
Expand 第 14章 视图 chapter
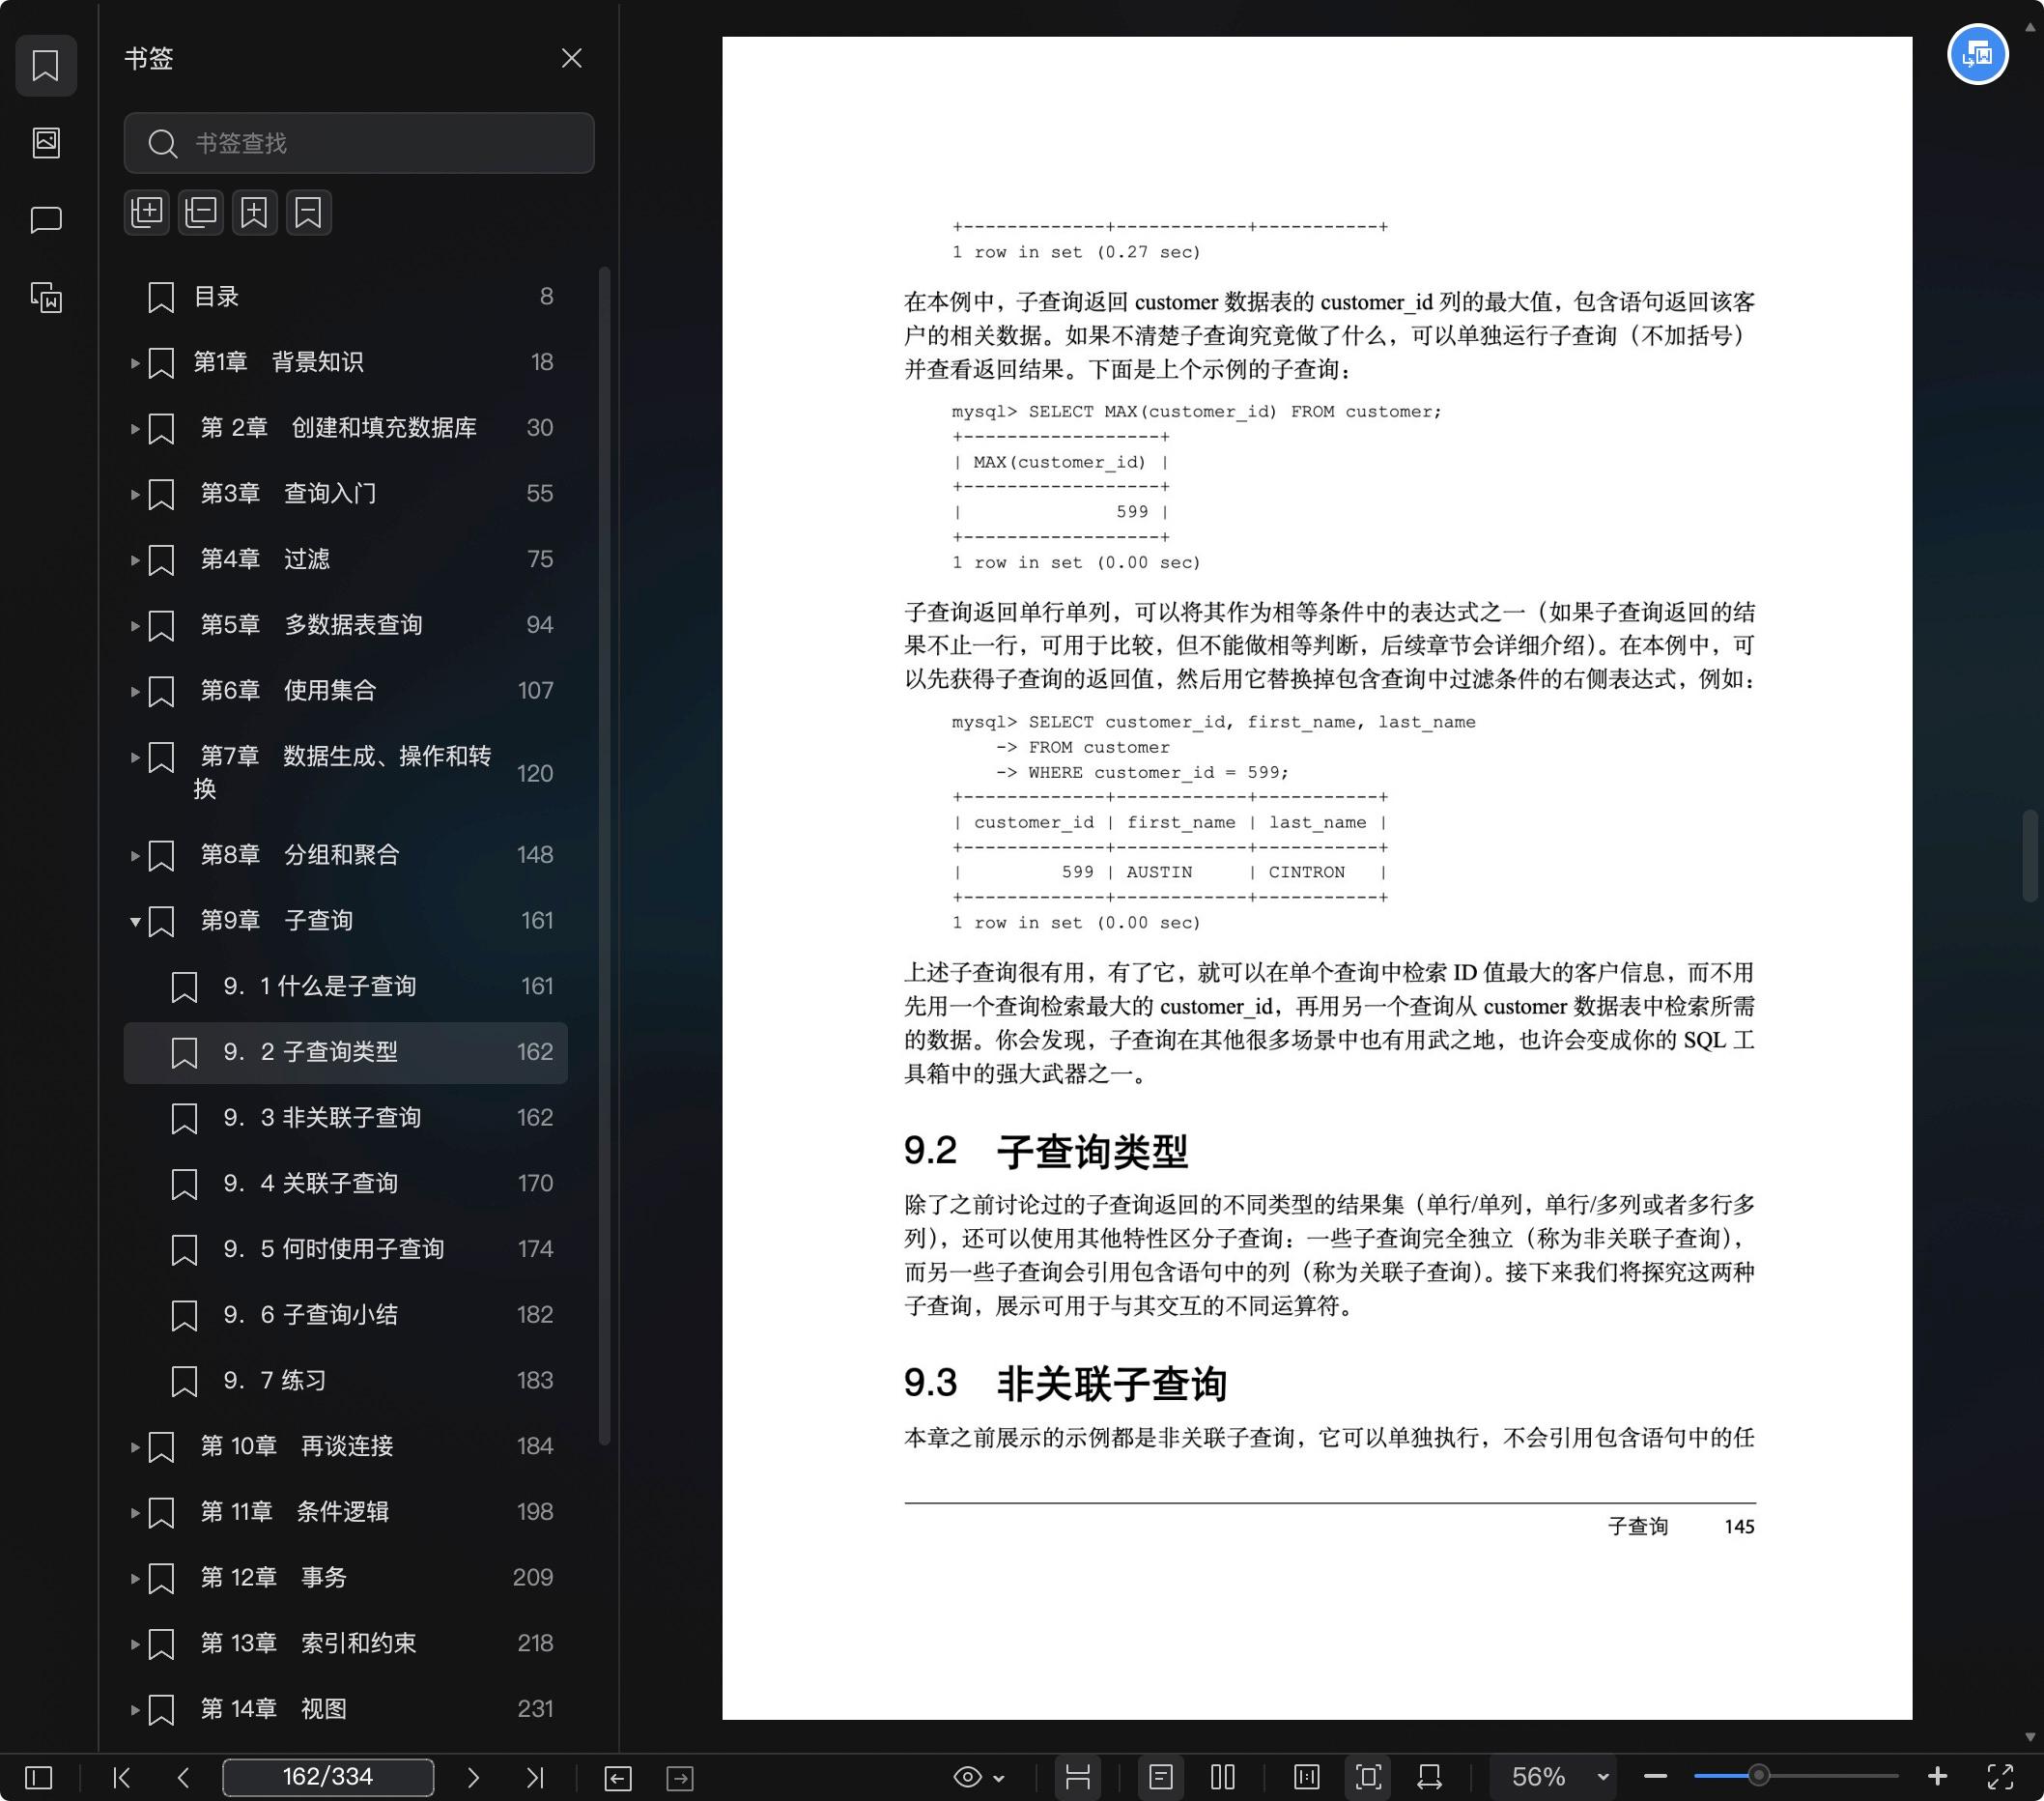(134, 1709)
